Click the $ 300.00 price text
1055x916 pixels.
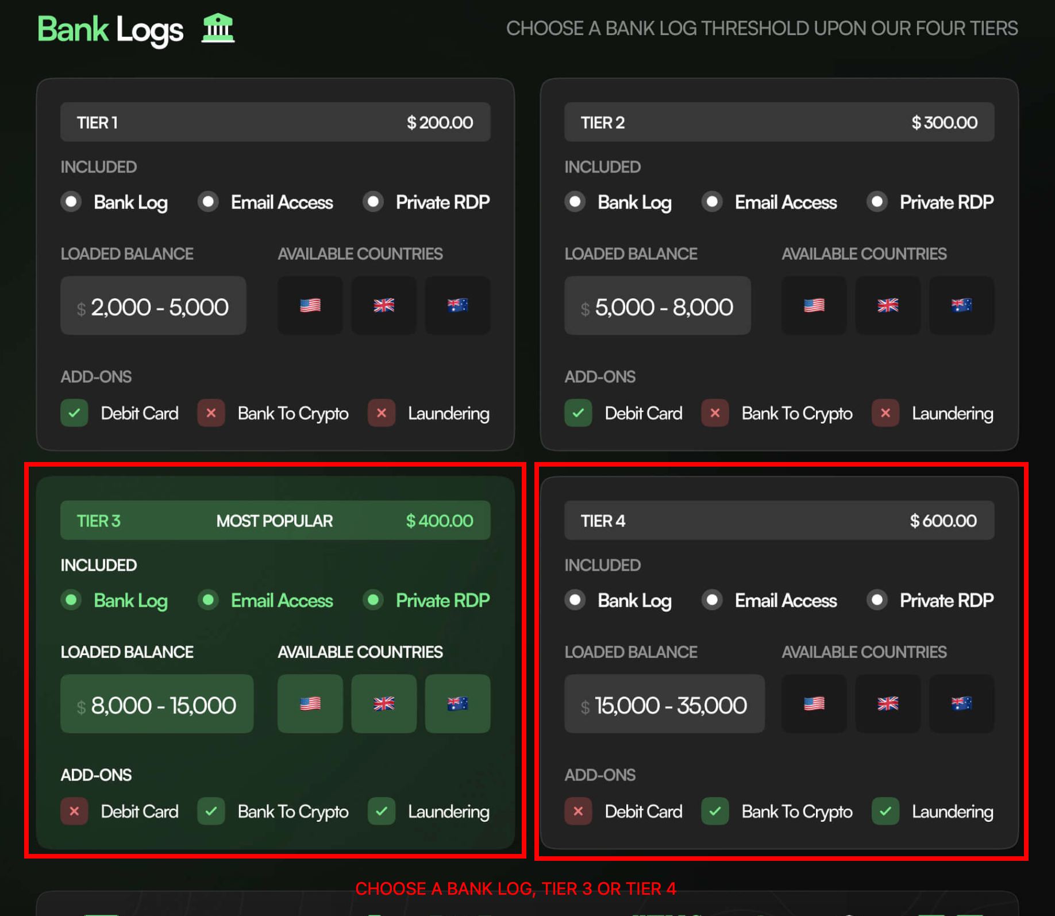[x=944, y=122]
